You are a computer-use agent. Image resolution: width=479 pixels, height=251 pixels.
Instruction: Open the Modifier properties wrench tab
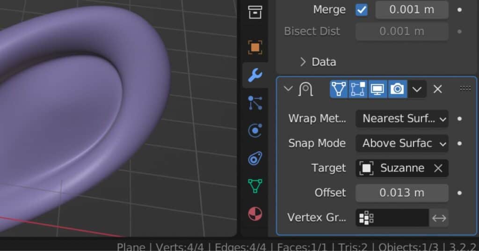tap(255, 75)
